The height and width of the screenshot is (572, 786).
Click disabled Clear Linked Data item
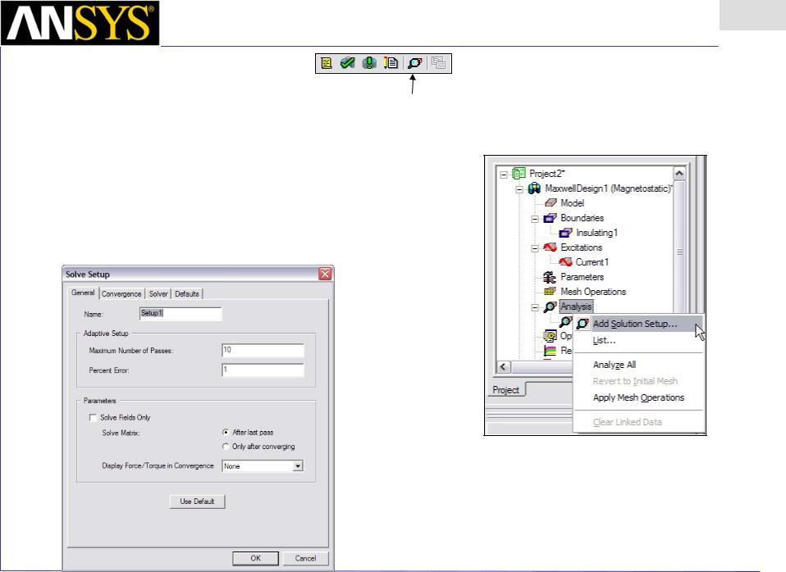[x=638, y=422]
